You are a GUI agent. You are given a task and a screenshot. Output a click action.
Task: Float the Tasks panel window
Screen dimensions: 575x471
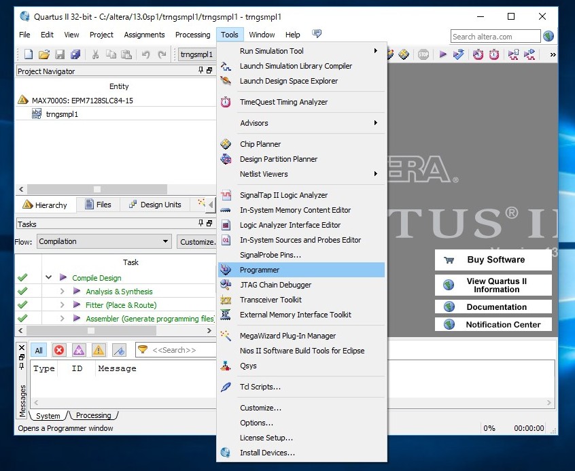209,224
